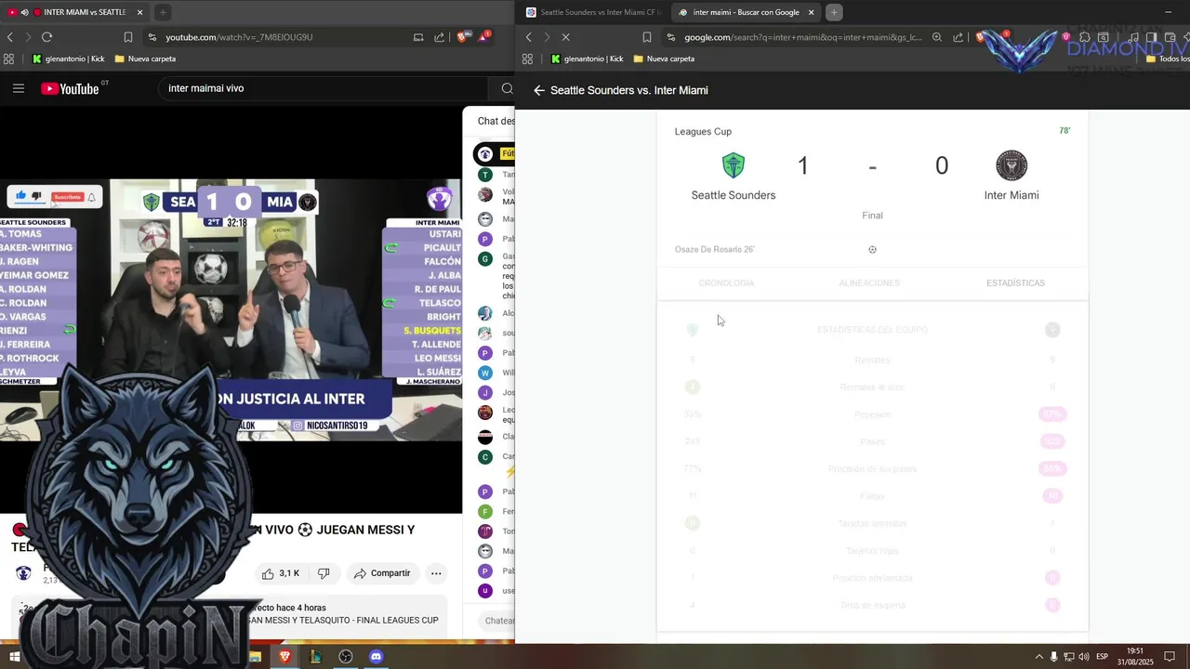Dislike the video with thumbs down
Viewport: 1190px width, 669px height.
pos(324,573)
